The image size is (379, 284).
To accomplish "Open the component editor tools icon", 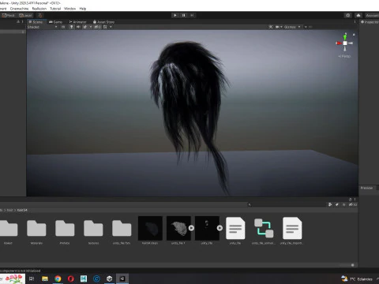I will coord(271,27).
